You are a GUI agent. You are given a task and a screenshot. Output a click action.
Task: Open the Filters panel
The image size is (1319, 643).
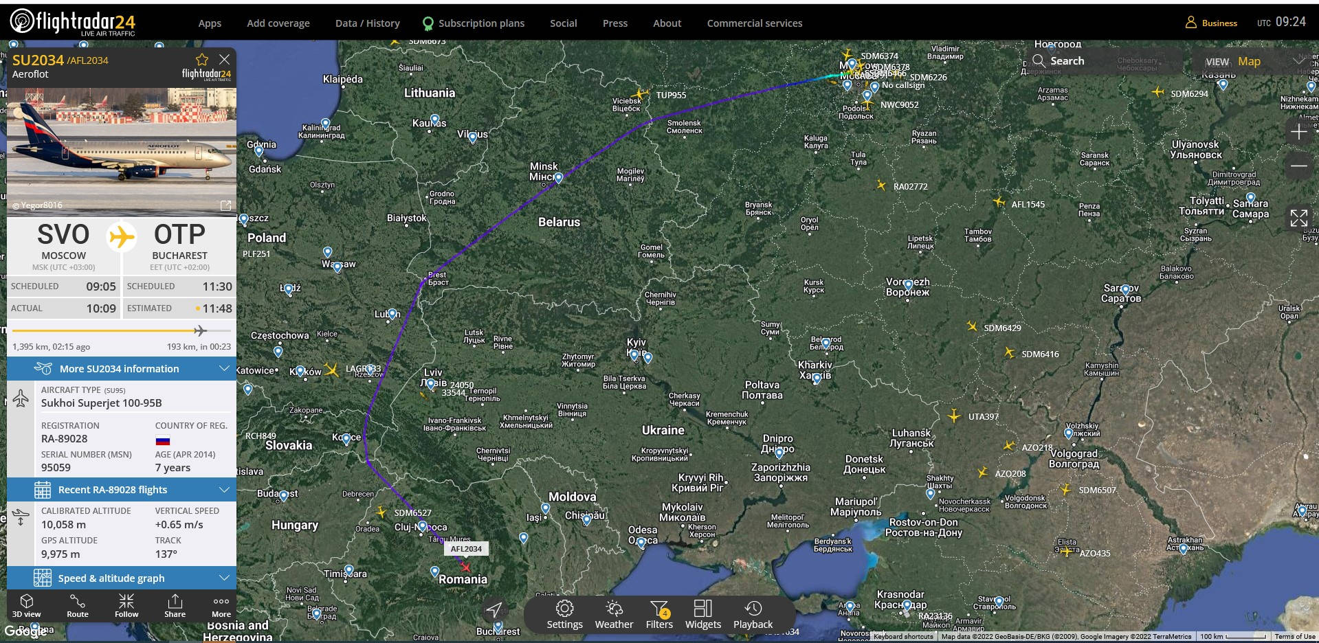[x=659, y=615]
